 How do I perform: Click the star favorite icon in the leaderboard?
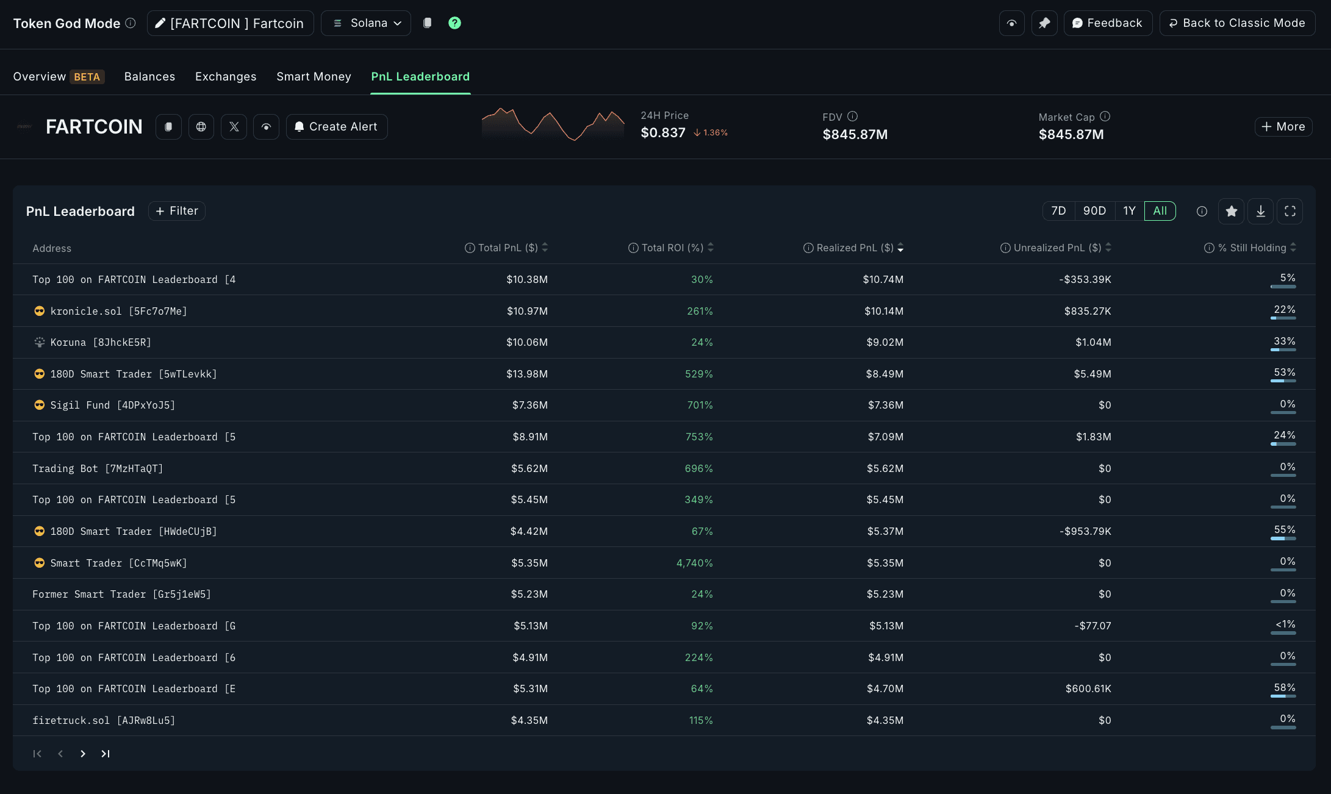click(x=1231, y=211)
